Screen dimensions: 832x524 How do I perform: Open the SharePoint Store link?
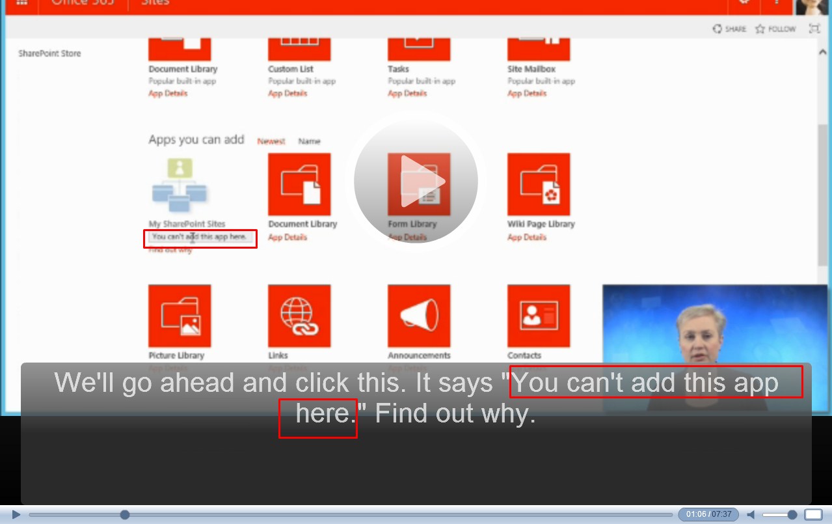point(49,53)
